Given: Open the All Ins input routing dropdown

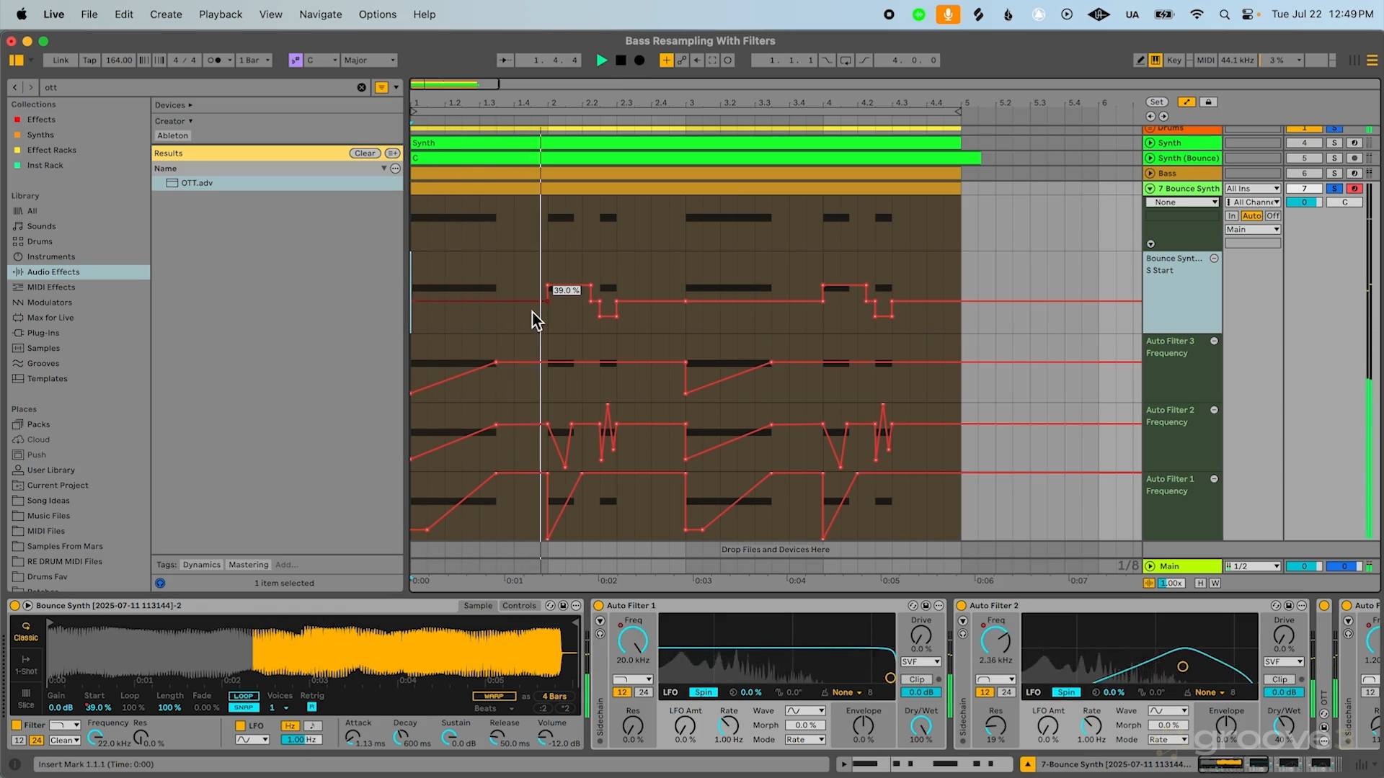Looking at the screenshot, I should (x=1253, y=188).
